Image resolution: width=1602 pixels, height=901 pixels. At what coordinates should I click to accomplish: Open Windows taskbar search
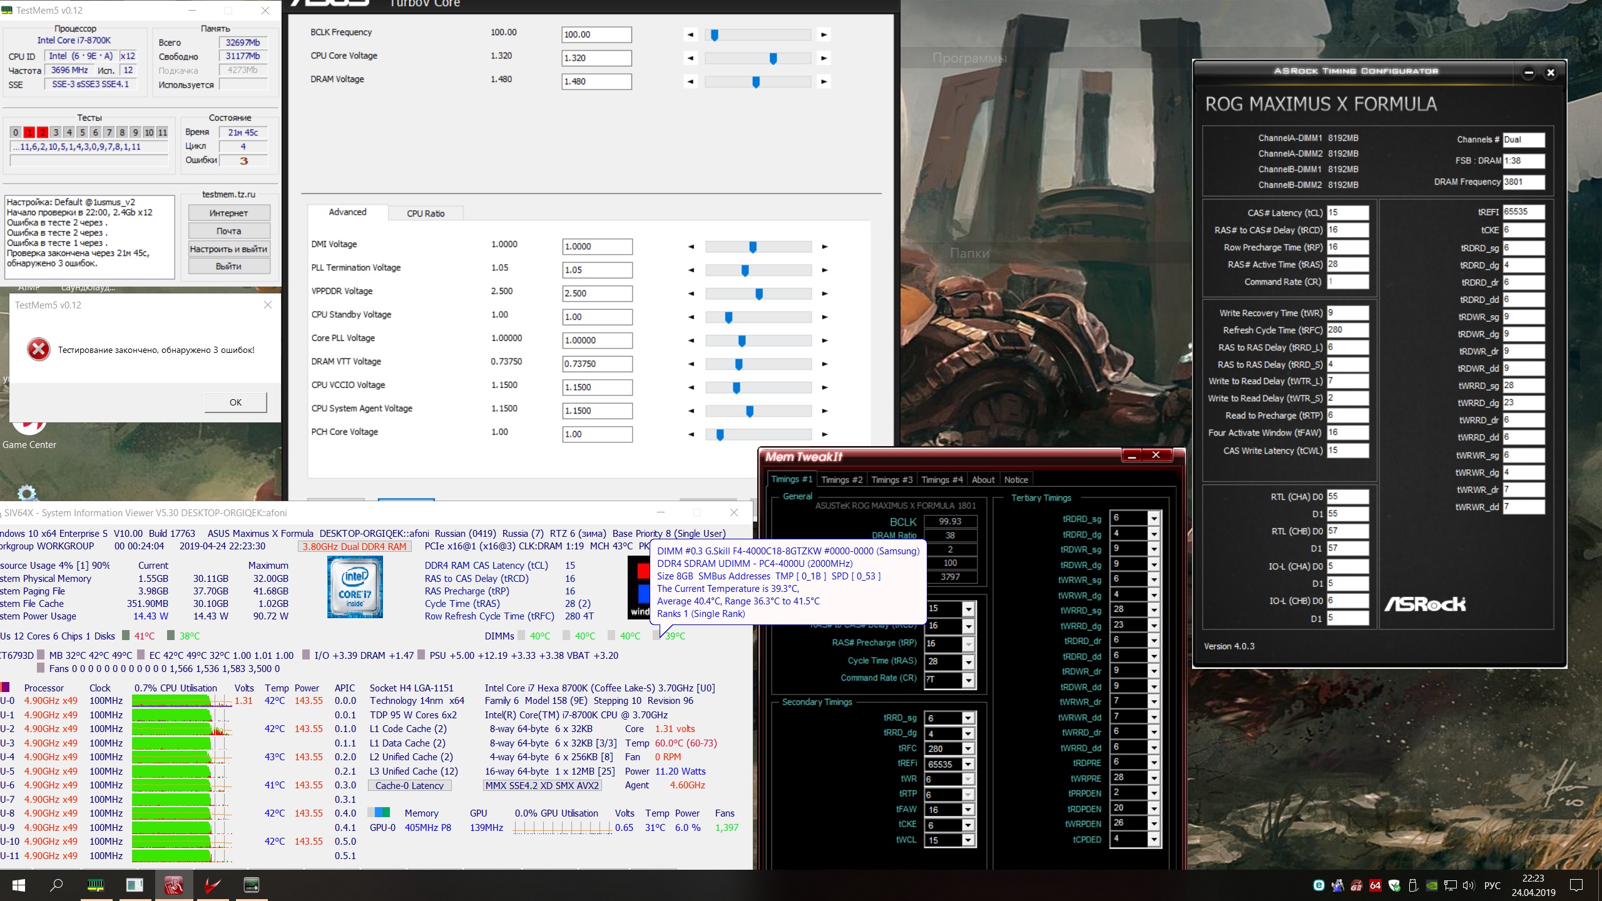56,885
